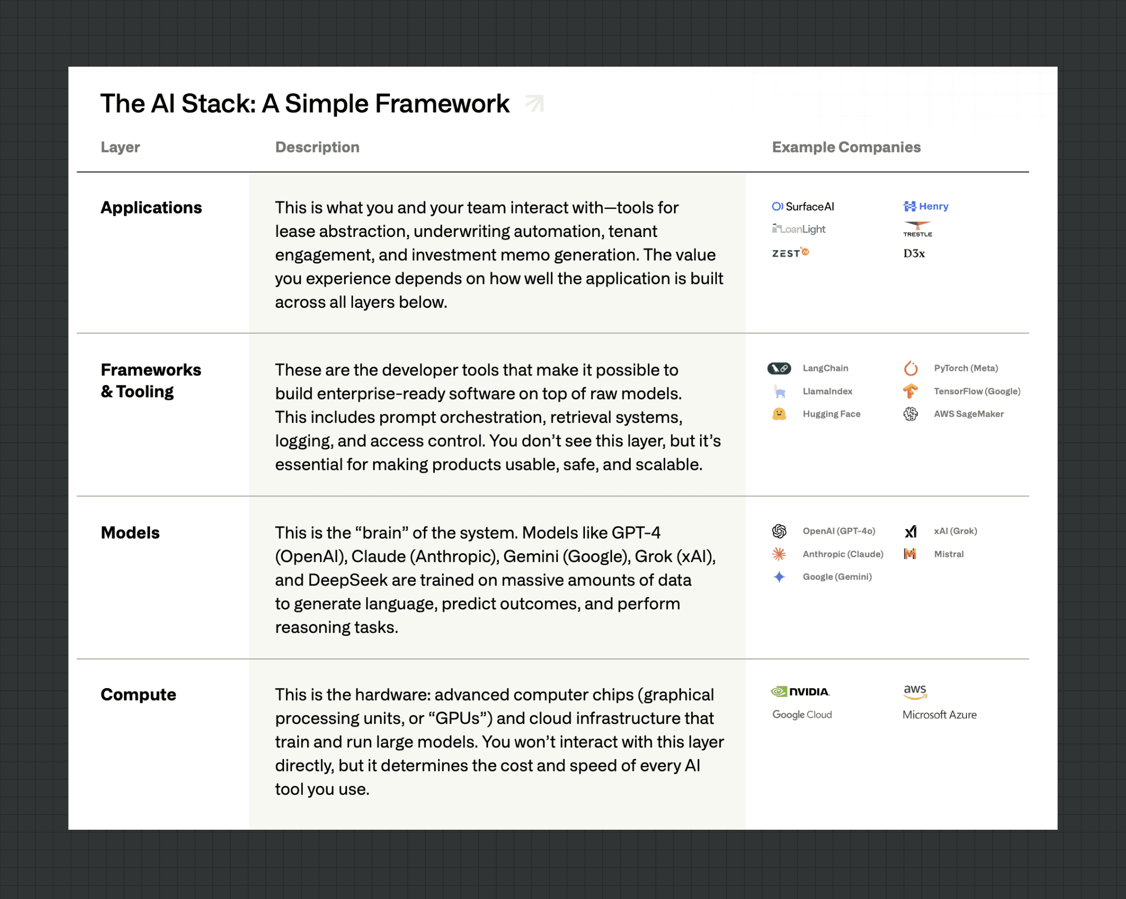The height and width of the screenshot is (899, 1126).
Task: Click the Mistral logo icon
Action: [x=910, y=554]
